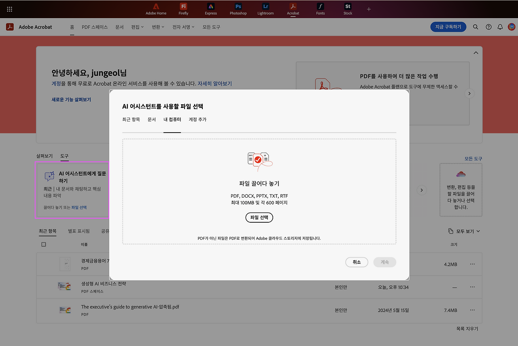View notifications via the bell icon
This screenshot has width=518, height=346.
pyautogui.click(x=500, y=27)
